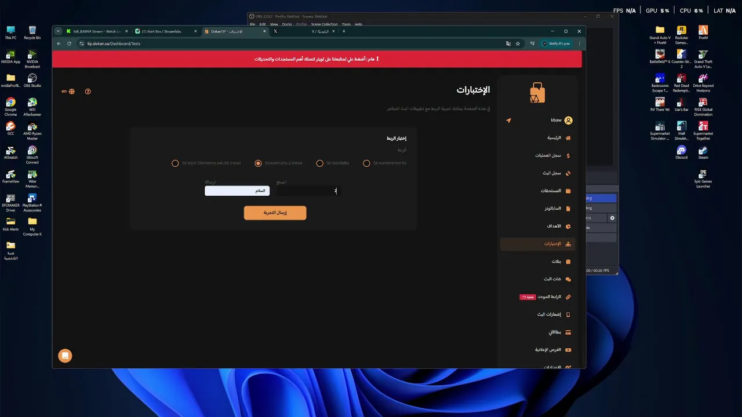Click the translate icon in address bar
This screenshot has width=742, height=417.
click(508, 43)
